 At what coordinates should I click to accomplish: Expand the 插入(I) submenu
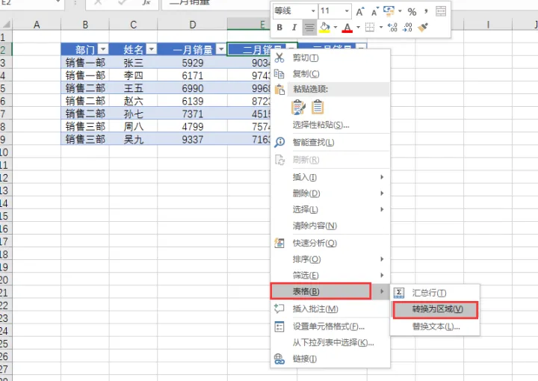tap(330, 177)
